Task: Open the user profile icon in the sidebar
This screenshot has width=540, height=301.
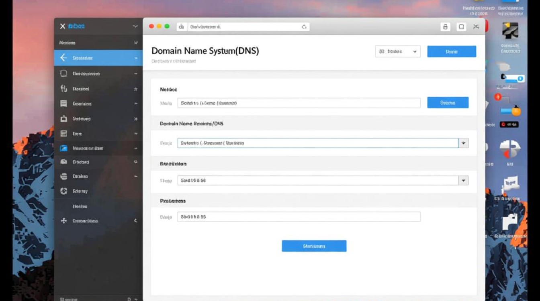Action: (x=64, y=89)
